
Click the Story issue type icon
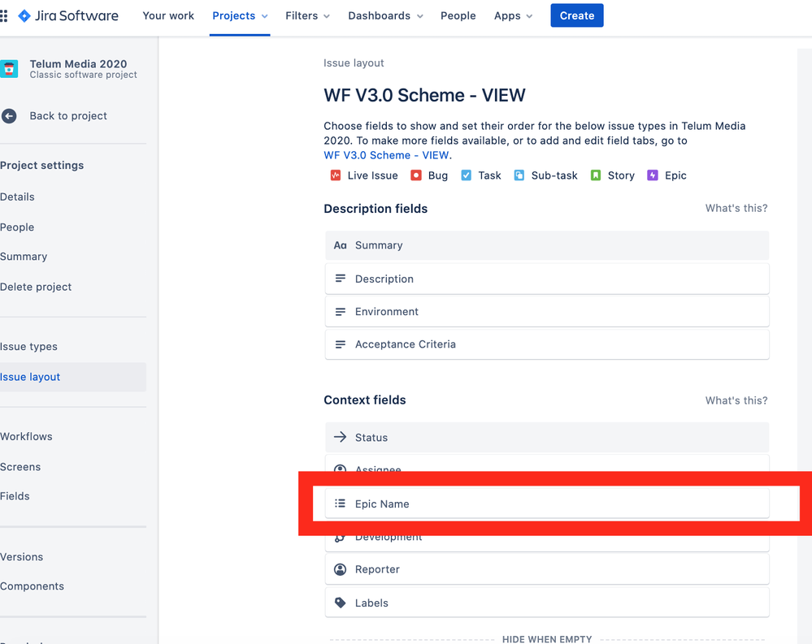(x=596, y=175)
